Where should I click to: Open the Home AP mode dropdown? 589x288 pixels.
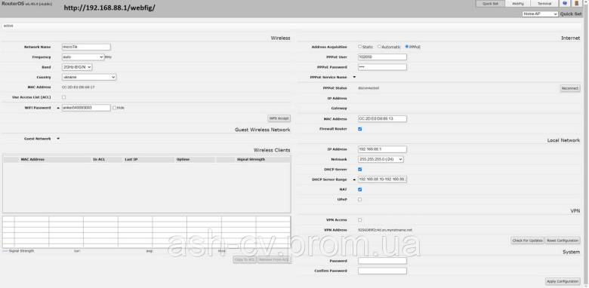(540, 14)
